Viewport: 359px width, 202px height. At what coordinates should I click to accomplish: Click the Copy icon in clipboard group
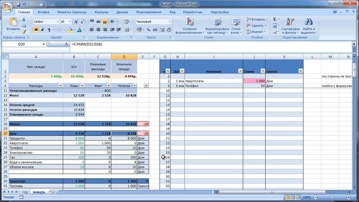click(x=24, y=25)
